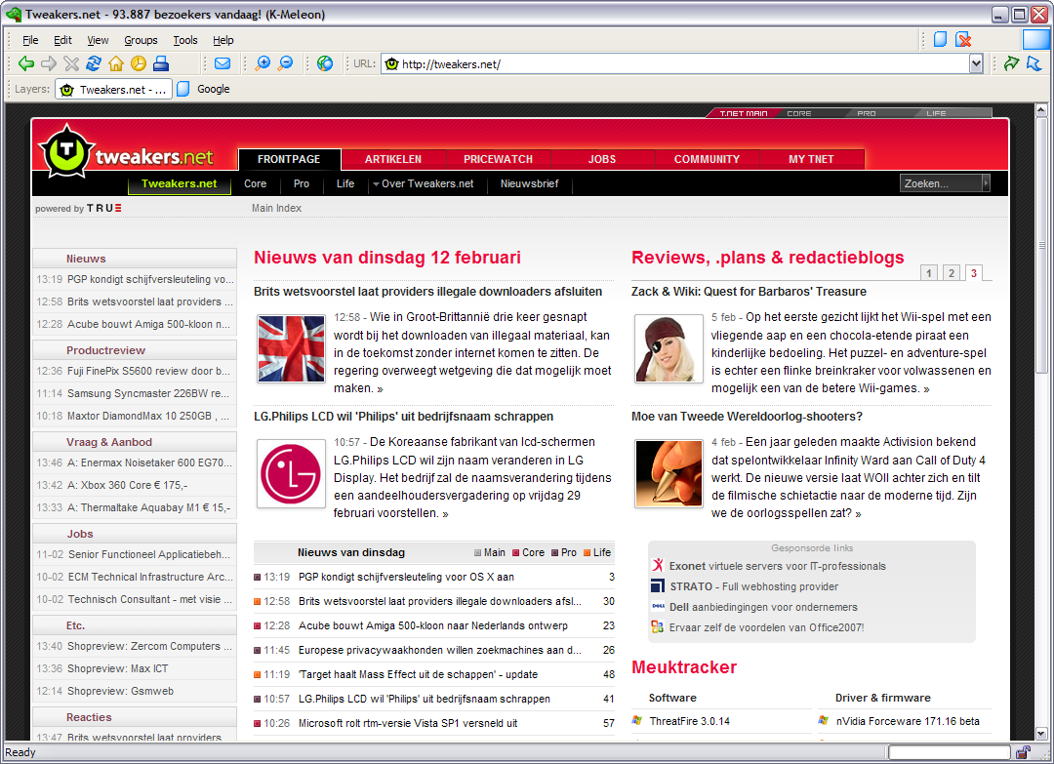Click the vertical scrollbar thumb

click(x=1041, y=245)
